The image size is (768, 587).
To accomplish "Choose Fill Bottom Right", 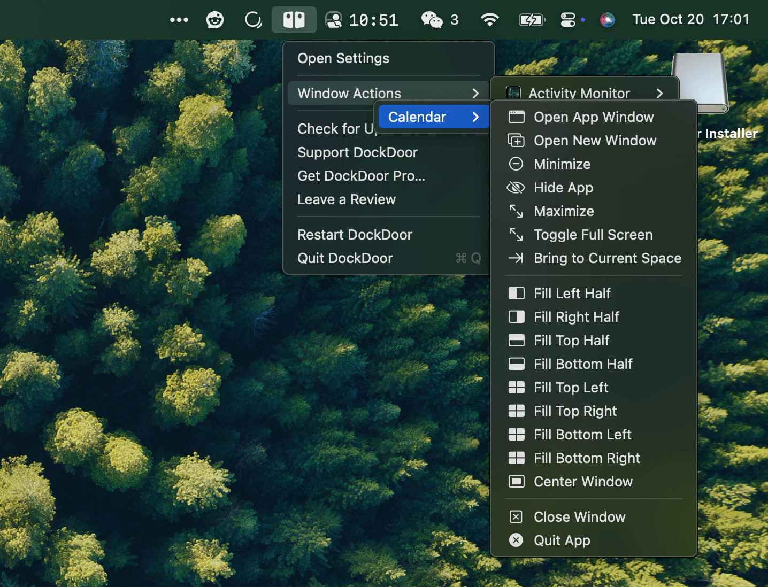I will 594,458.
